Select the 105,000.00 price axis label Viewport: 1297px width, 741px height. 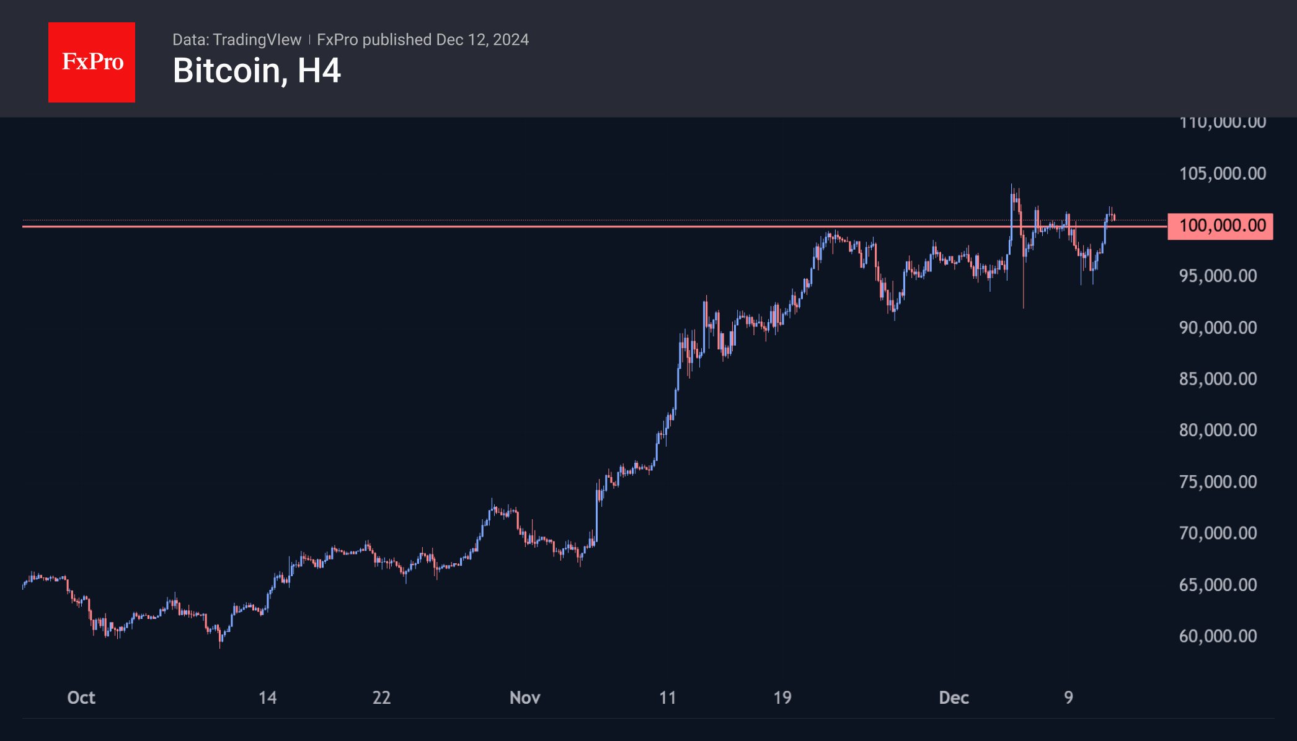click(1222, 173)
